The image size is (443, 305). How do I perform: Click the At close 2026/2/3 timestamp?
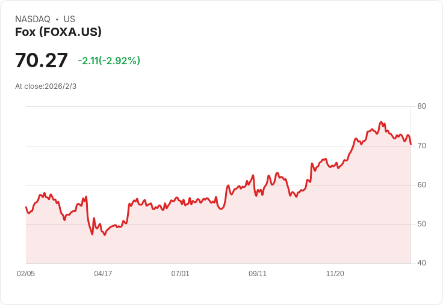[x=46, y=86]
